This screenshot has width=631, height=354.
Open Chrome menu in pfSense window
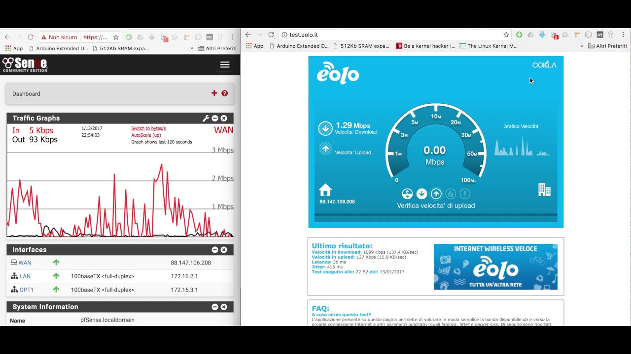click(x=232, y=37)
